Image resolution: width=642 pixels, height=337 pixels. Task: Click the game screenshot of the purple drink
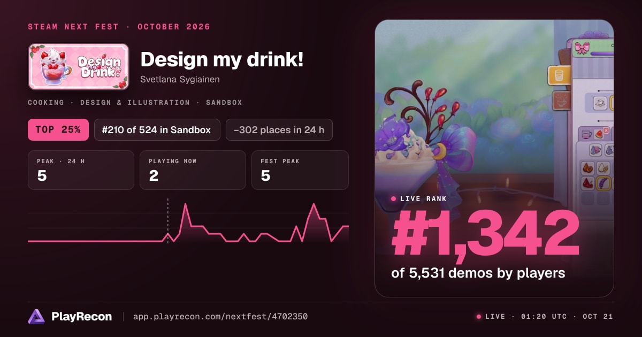[x=494, y=158]
